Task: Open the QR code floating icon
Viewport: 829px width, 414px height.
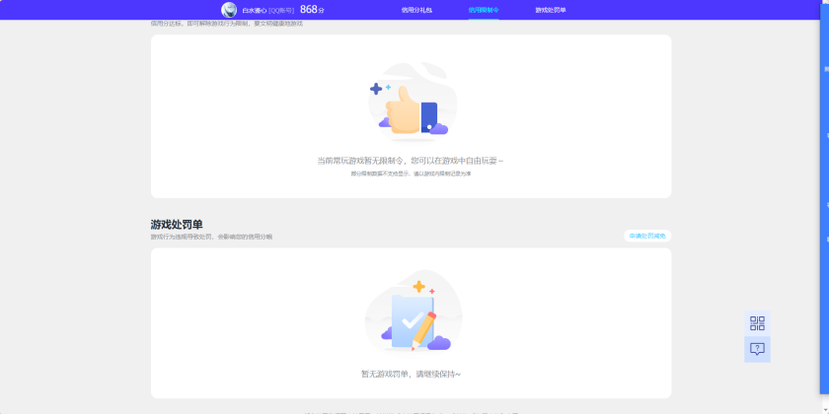Action: click(757, 323)
